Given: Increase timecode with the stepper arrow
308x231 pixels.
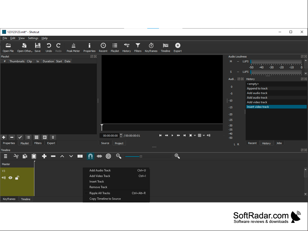Looking at the screenshot, I should (x=121, y=134).
